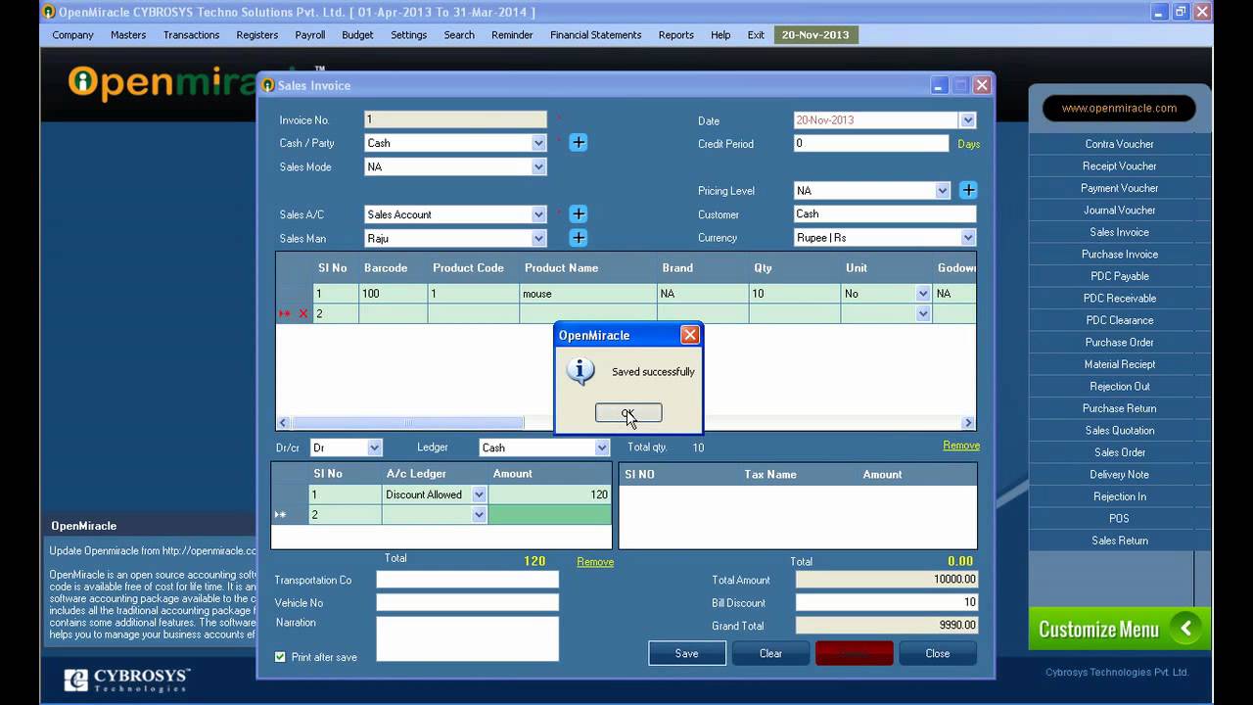Image resolution: width=1253 pixels, height=705 pixels.
Task: Click the green arrow on Customize Menu
Action: point(1186,629)
